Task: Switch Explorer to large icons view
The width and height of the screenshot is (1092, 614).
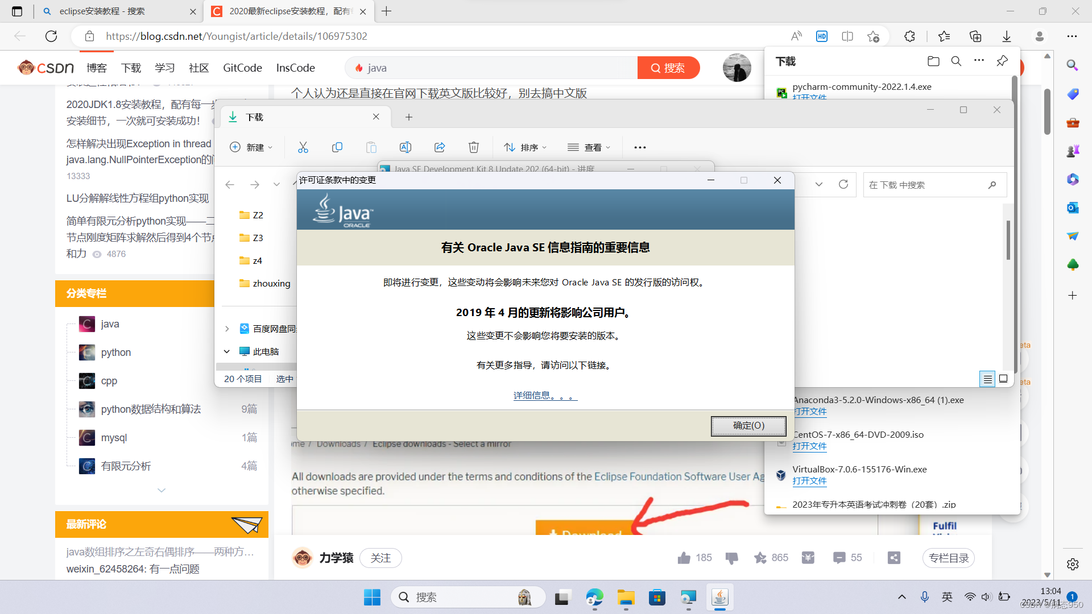Action: pyautogui.click(x=1004, y=379)
